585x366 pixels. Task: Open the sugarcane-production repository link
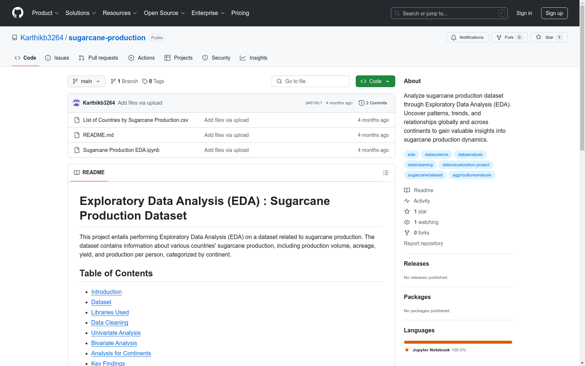(x=107, y=38)
